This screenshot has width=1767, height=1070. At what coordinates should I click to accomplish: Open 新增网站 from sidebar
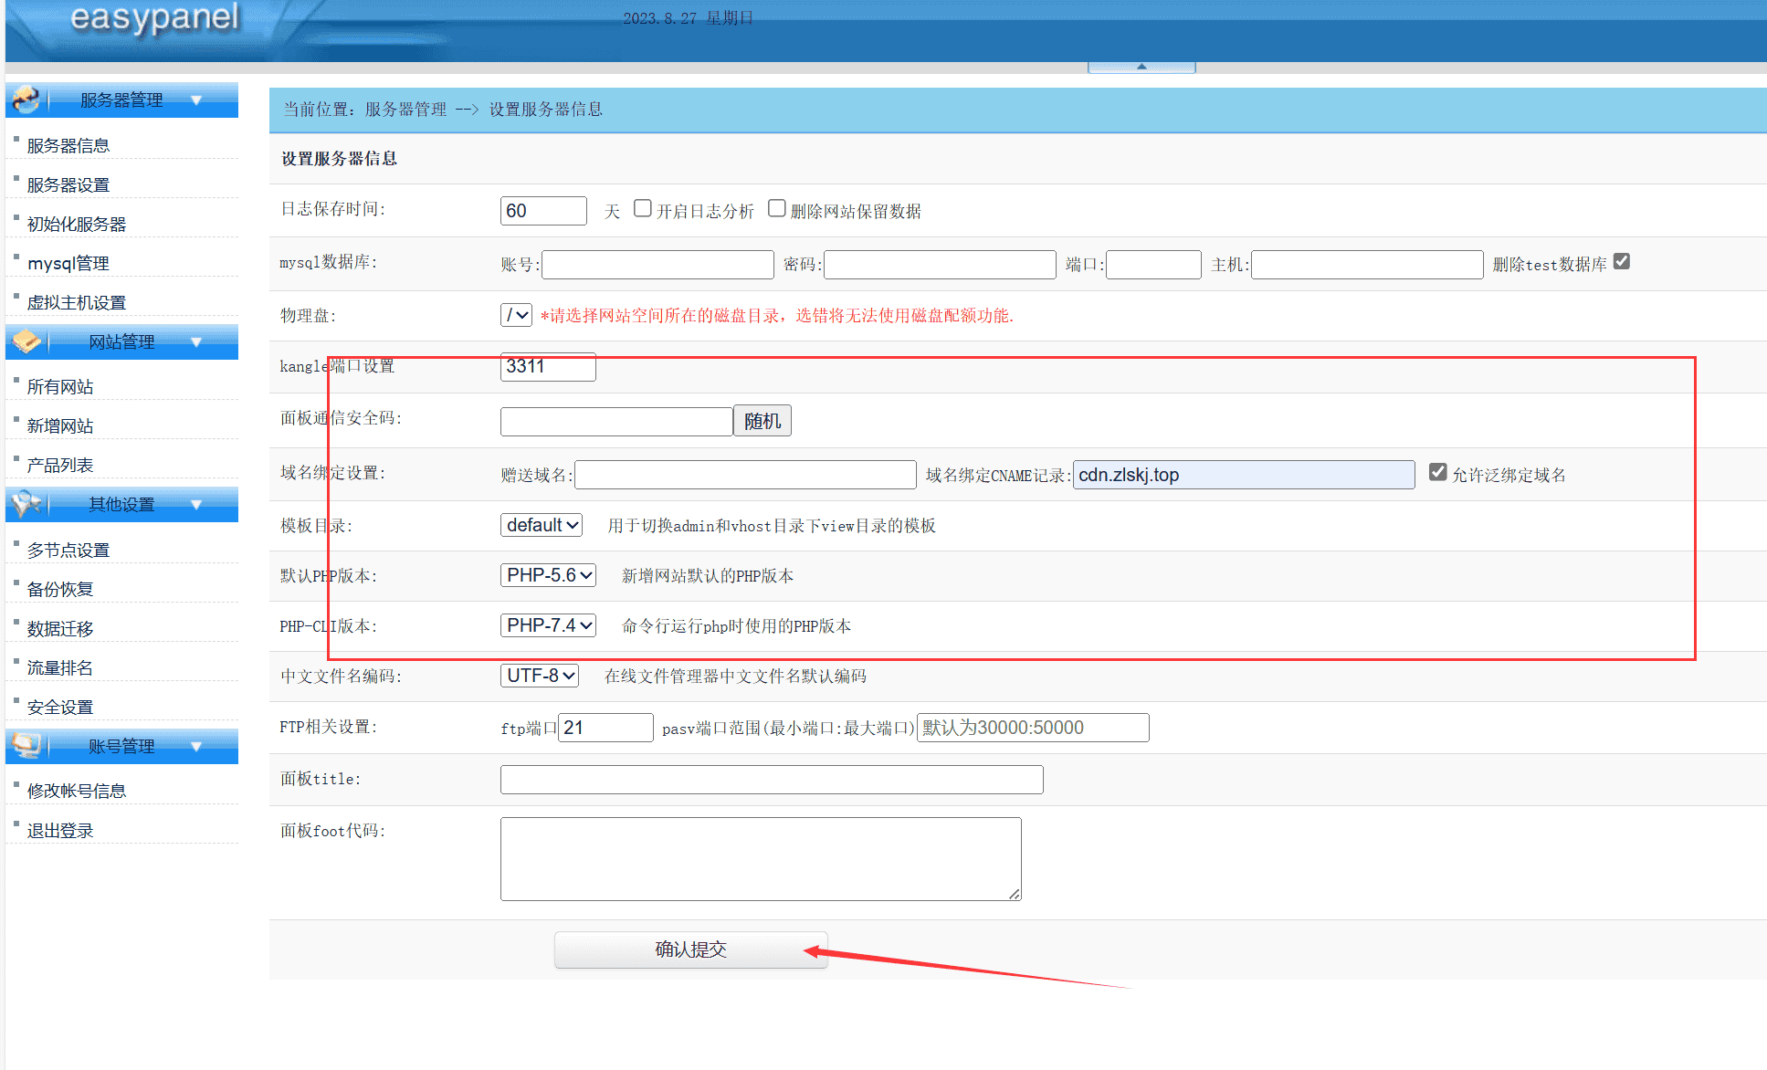pos(60,425)
